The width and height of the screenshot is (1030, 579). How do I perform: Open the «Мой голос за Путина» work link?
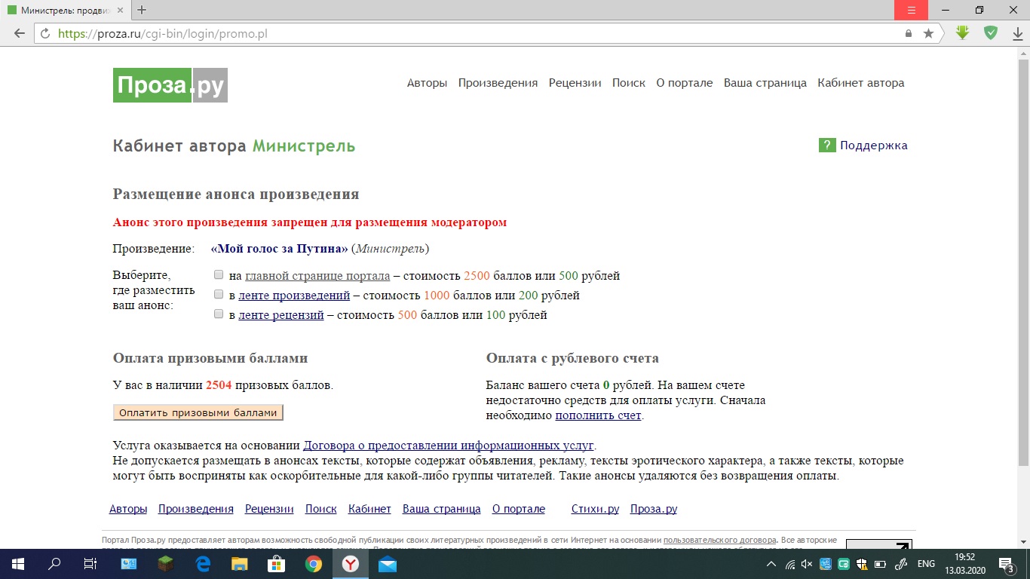tap(280, 249)
